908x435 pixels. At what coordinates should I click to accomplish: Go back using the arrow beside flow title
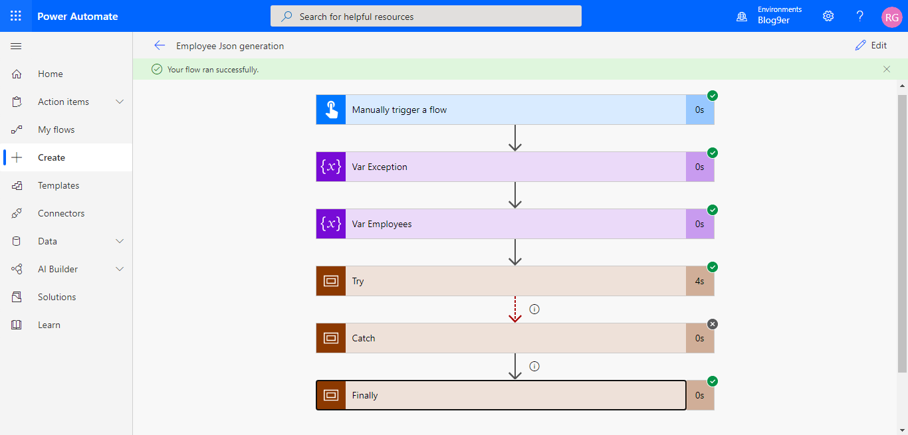tap(160, 45)
